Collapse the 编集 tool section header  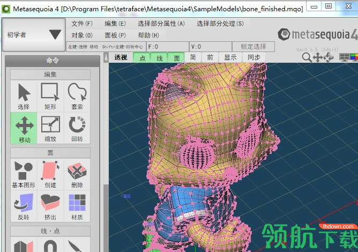pyautogui.click(x=50, y=75)
